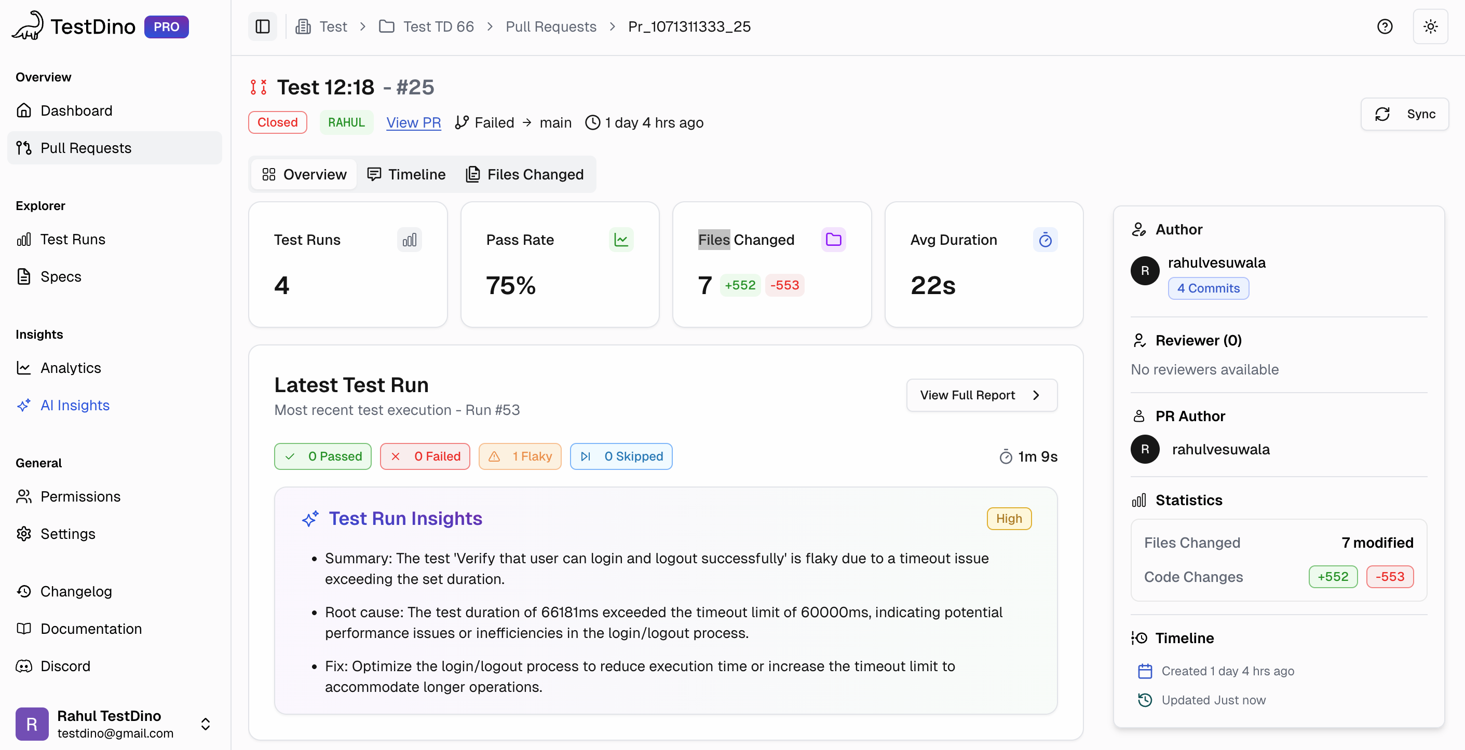Toggle the sidebar collapse icon
This screenshot has width=1465, height=750.
[262, 26]
